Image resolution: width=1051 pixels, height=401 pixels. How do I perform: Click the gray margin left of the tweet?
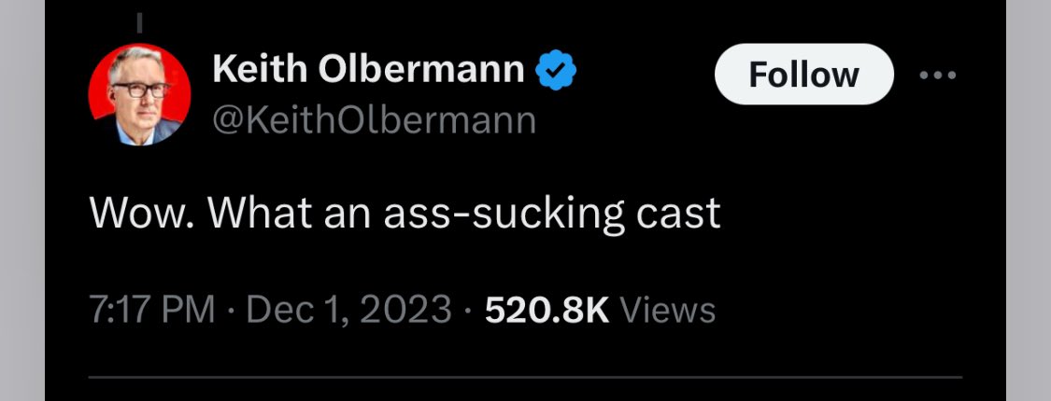coord(21,200)
